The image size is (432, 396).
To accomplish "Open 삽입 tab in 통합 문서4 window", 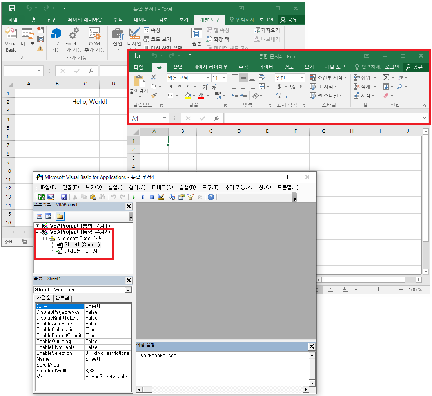I will click(178, 67).
